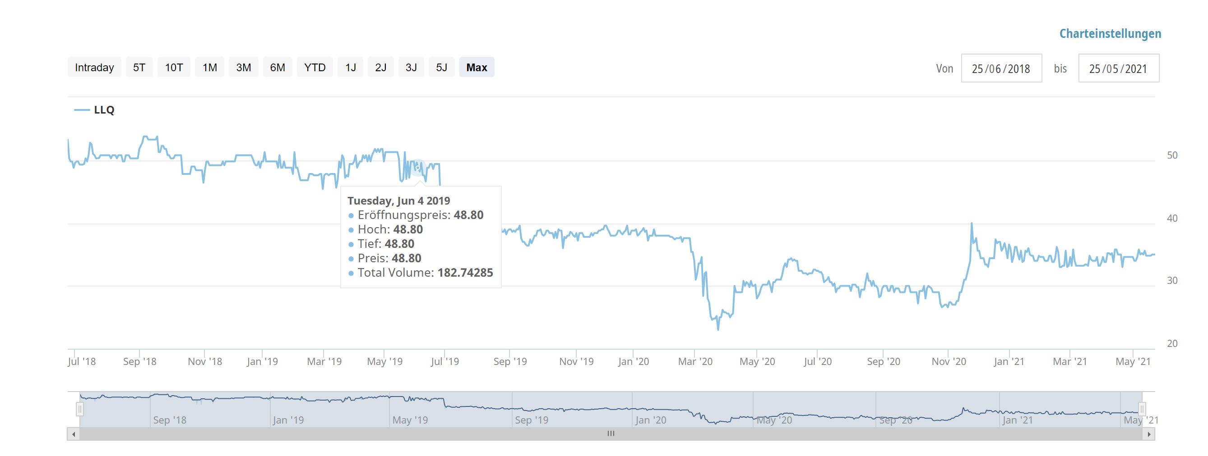
Task: Select the 1M range button
Action: point(210,68)
